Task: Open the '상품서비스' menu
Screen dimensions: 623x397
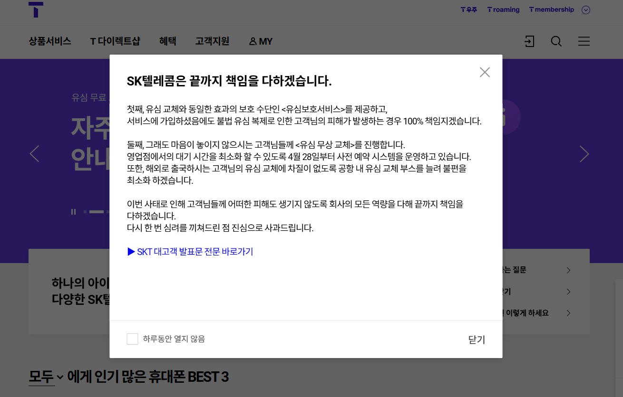Action: pos(50,41)
